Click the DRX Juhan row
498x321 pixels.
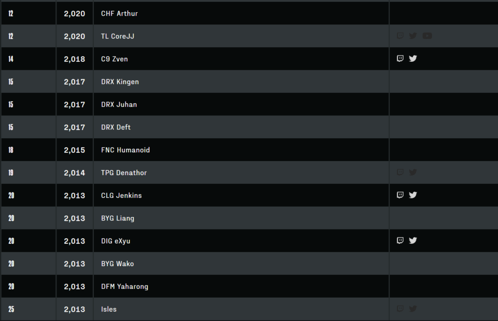tap(249, 105)
